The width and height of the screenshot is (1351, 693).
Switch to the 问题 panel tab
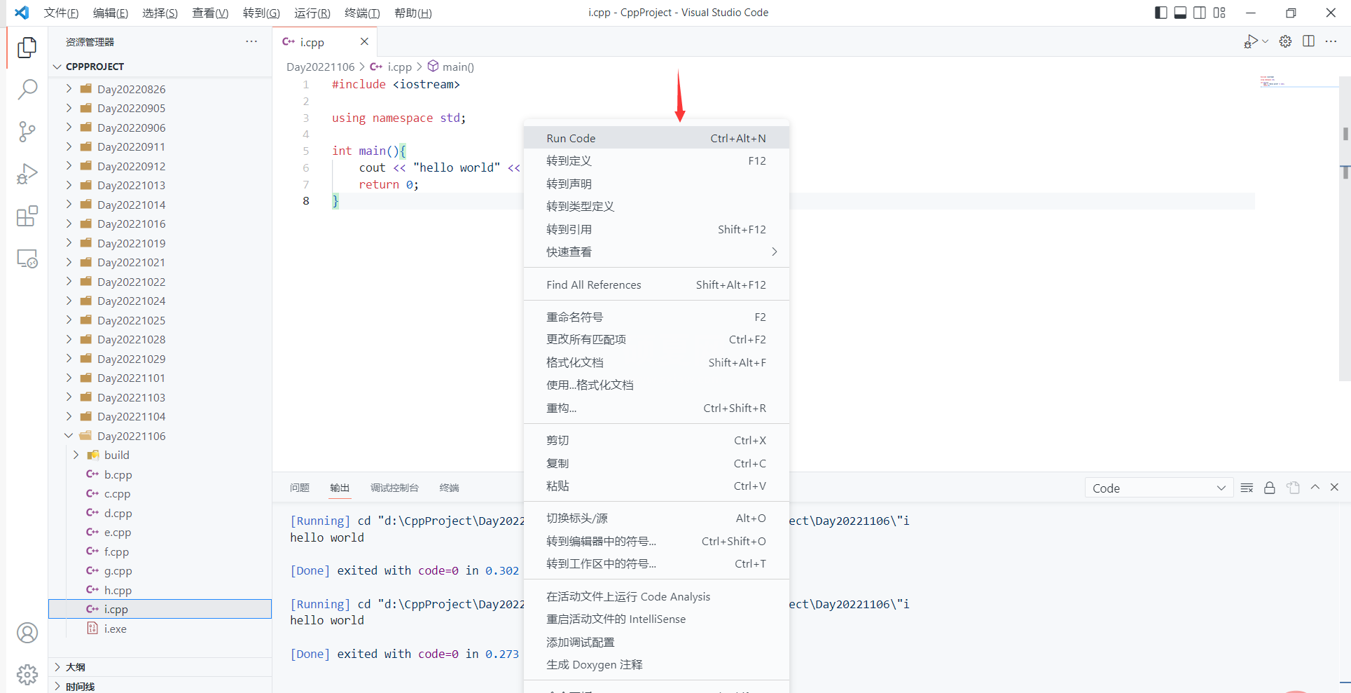(x=300, y=488)
